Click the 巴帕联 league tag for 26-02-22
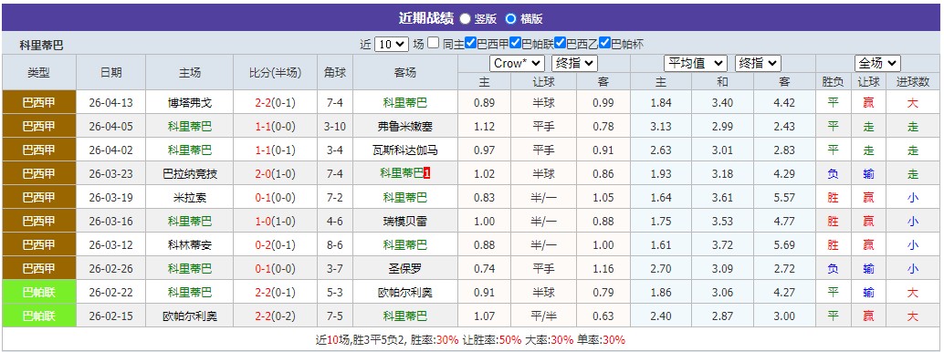 tap(39, 293)
